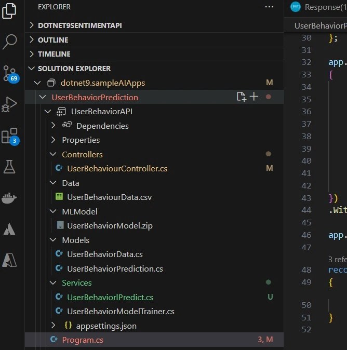347x350 pixels.
Task: Click the Explorer more actions ellipsis
Action: point(269,7)
